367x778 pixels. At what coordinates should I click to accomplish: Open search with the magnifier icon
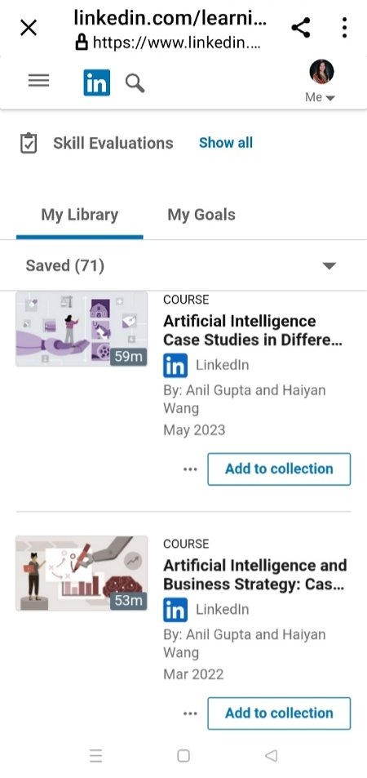135,82
